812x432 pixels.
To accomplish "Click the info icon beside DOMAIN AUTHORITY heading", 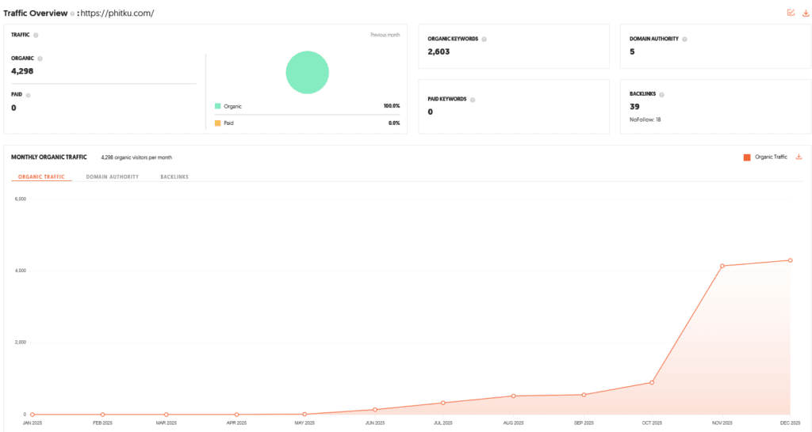I will tap(684, 39).
